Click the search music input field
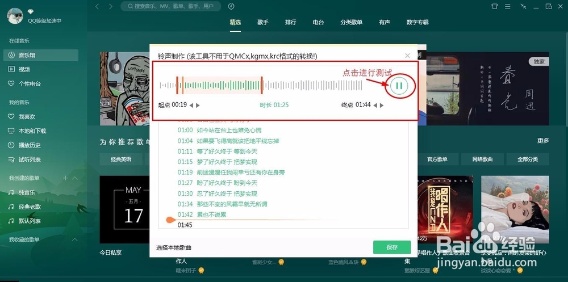The width and height of the screenshot is (568, 282). [171, 6]
